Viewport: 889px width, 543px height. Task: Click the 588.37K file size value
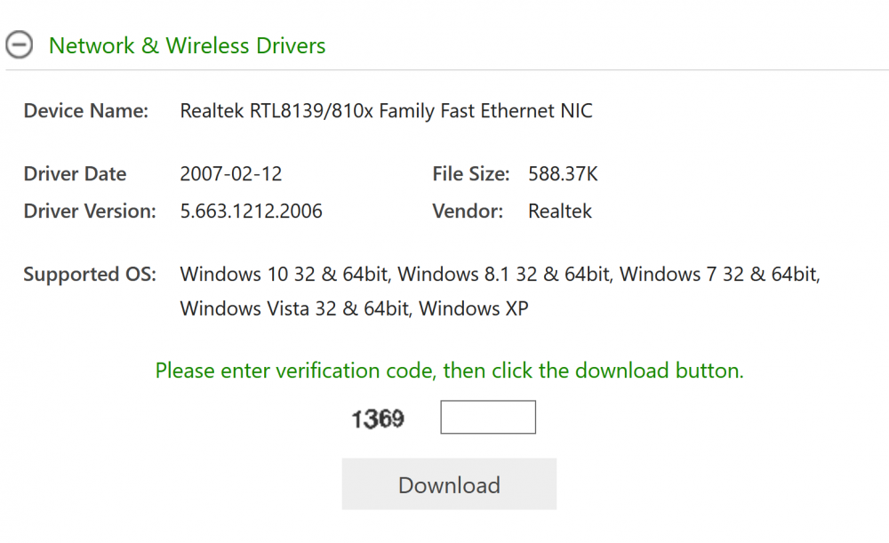(x=563, y=174)
